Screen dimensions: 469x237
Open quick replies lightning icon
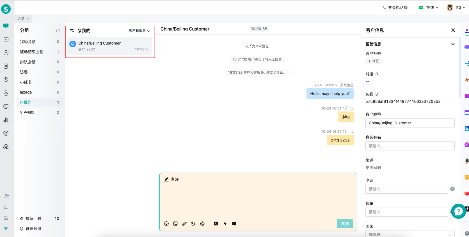225,224
